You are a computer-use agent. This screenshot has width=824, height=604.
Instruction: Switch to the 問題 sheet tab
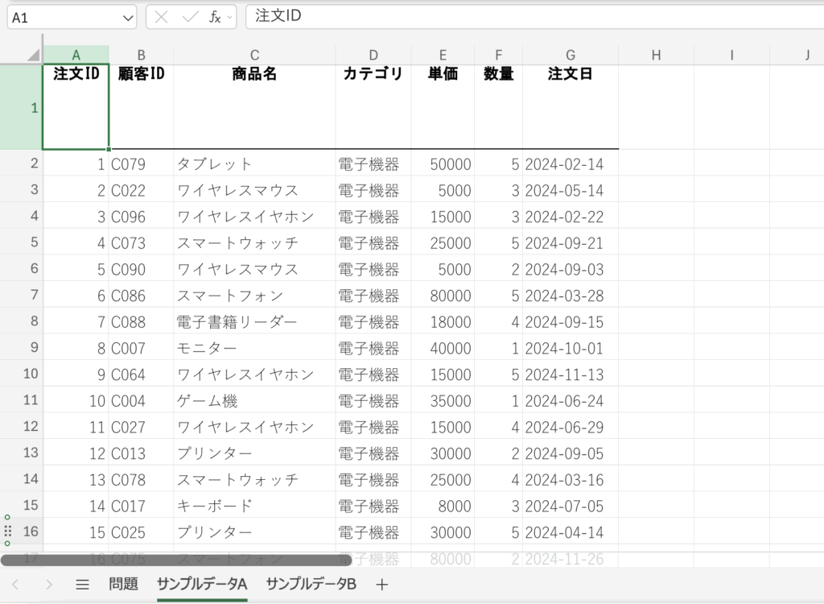[x=124, y=585]
